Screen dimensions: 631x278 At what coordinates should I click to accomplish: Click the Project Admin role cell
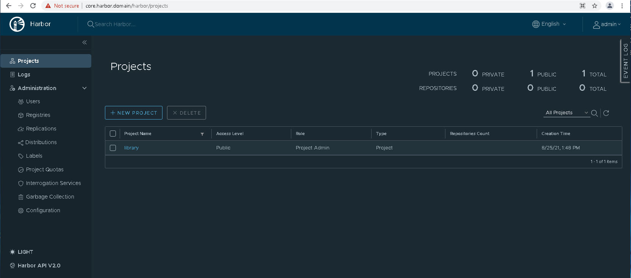pos(312,148)
